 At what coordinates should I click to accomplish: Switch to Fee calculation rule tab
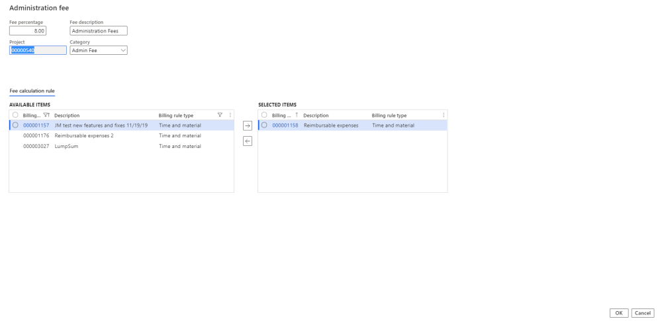pyautogui.click(x=32, y=90)
